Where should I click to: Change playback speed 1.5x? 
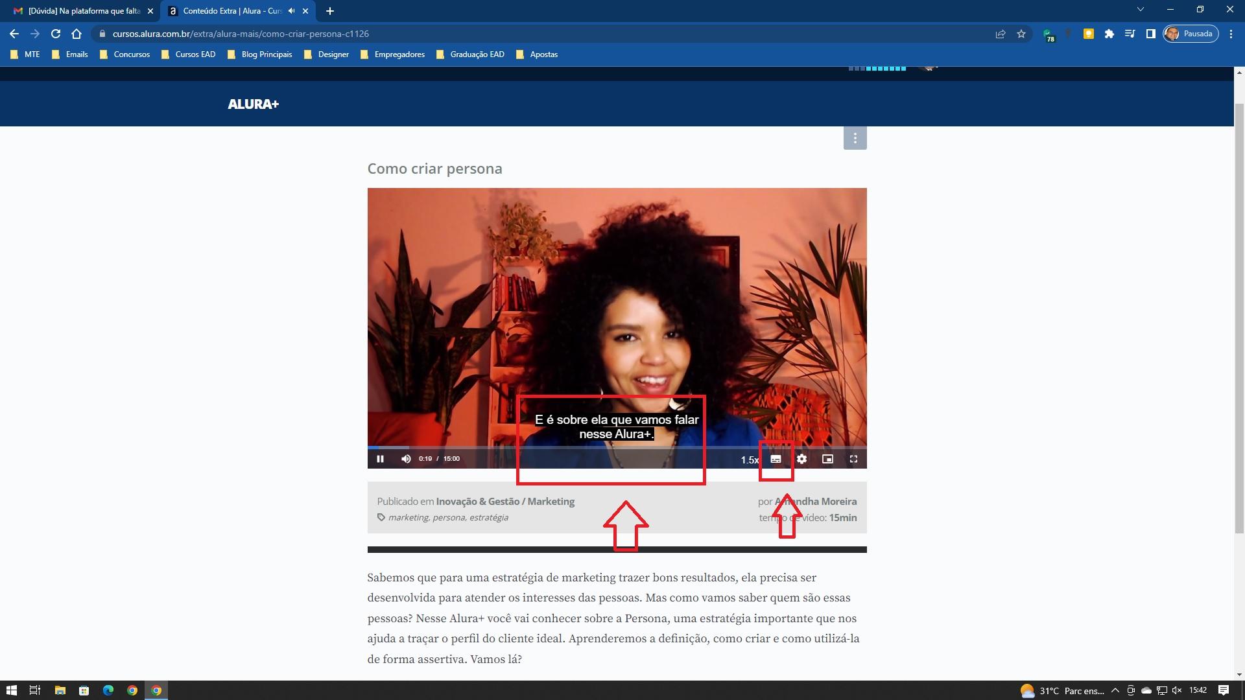(750, 460)
